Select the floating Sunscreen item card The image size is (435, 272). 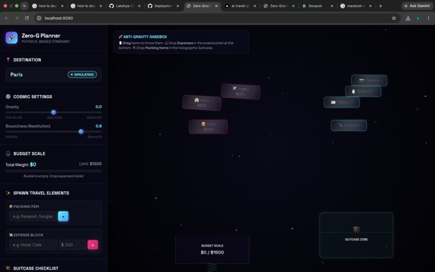(363, 91)
